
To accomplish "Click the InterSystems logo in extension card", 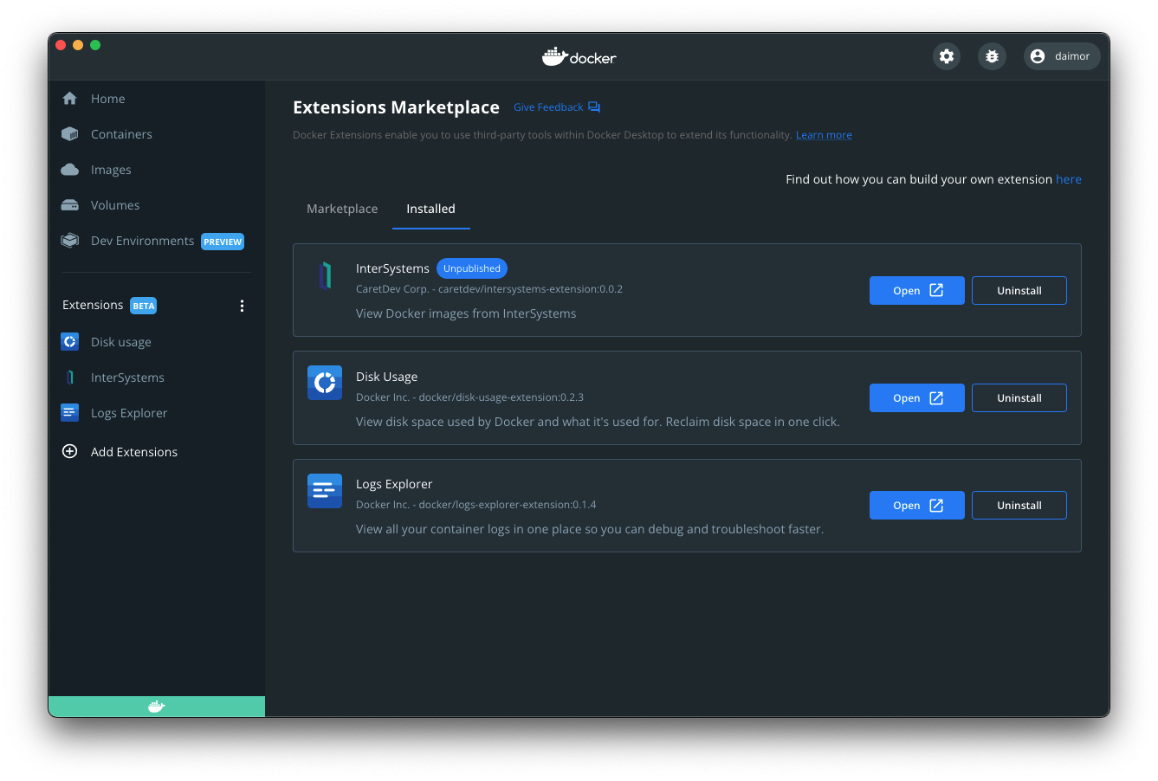I will (325, 275).
